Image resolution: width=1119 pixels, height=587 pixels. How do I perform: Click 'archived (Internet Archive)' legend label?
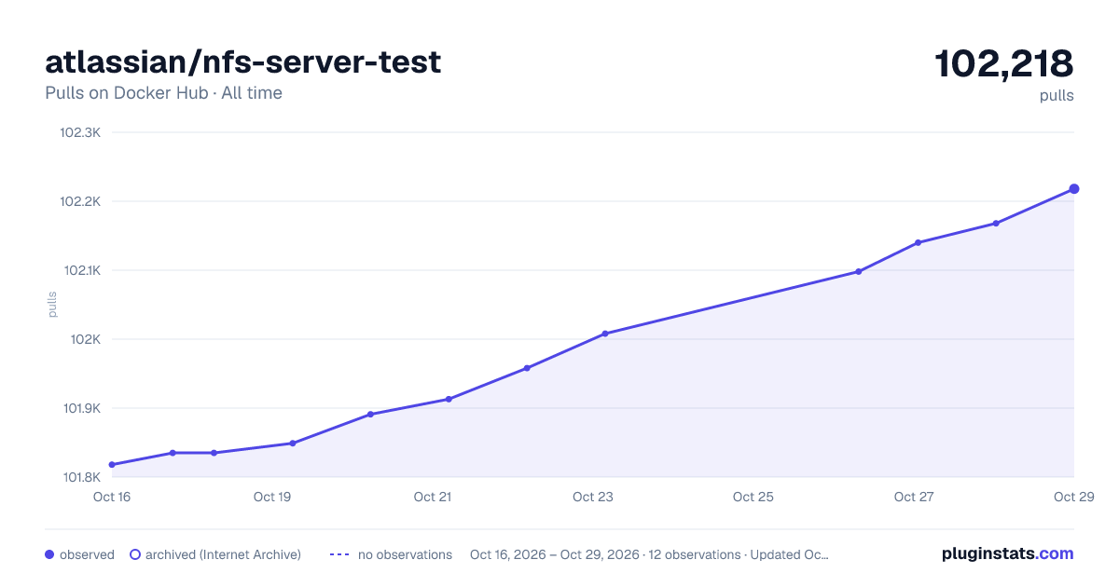[x=223, y=554]
